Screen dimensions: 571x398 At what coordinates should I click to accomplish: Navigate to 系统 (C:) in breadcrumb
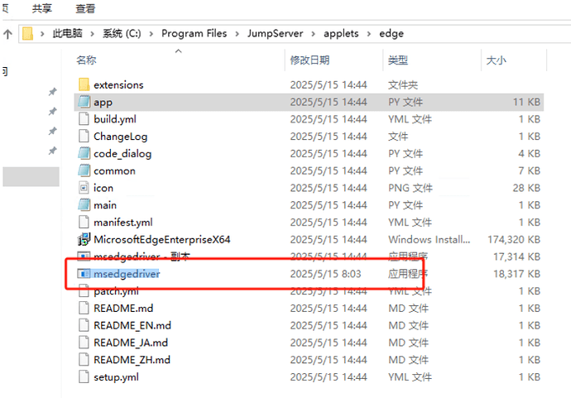tap(122, 33)
